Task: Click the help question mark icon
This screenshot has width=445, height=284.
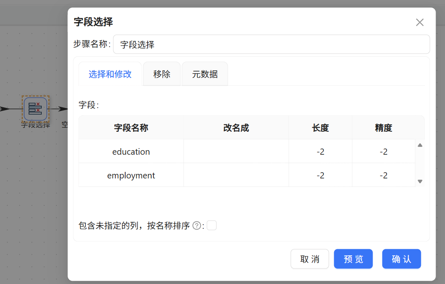Action: coord(196,226)
